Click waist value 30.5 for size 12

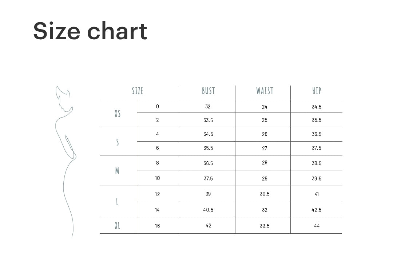[x=265, y=194]
